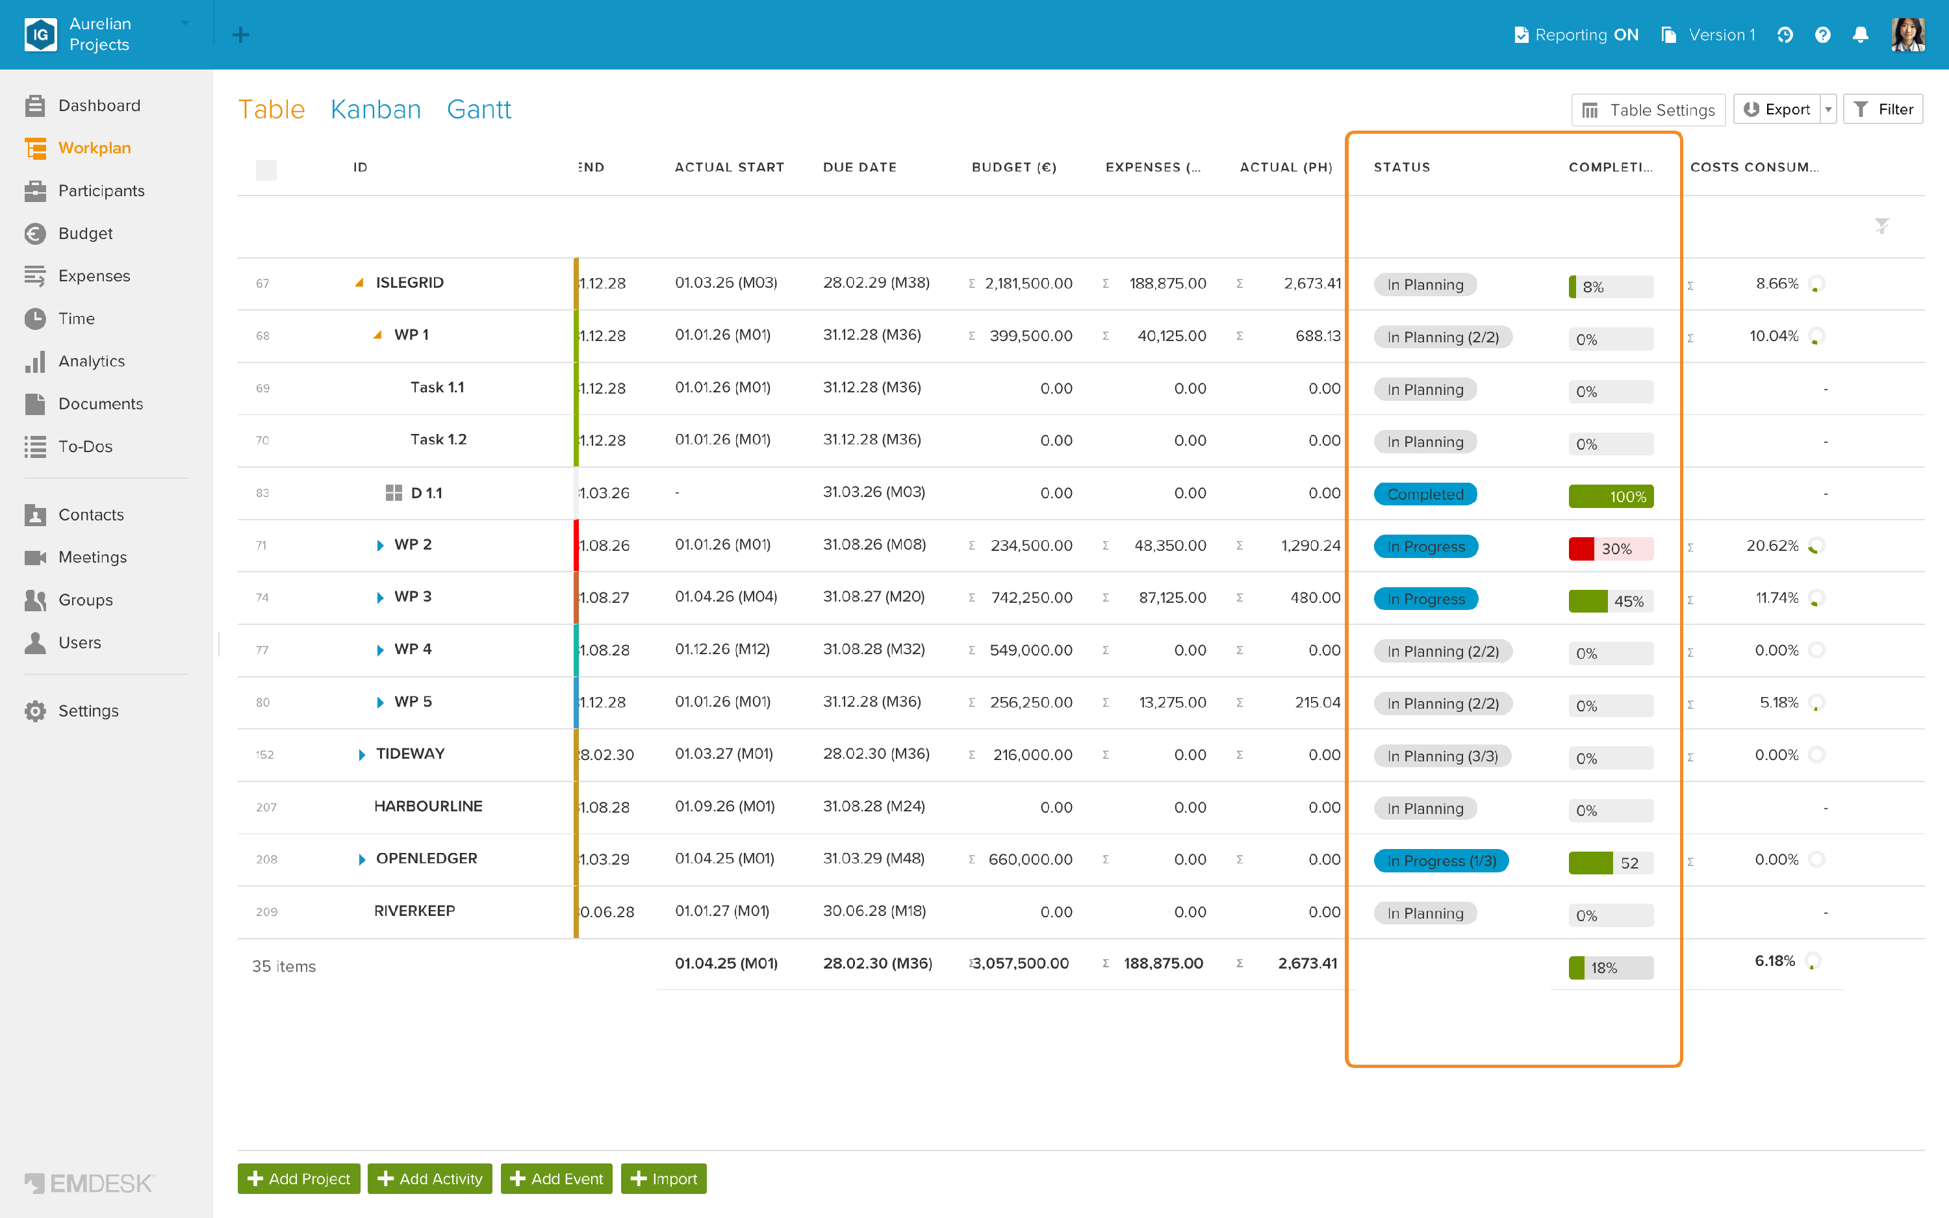Collapse the ISLEGRID project row

point(359,283)
